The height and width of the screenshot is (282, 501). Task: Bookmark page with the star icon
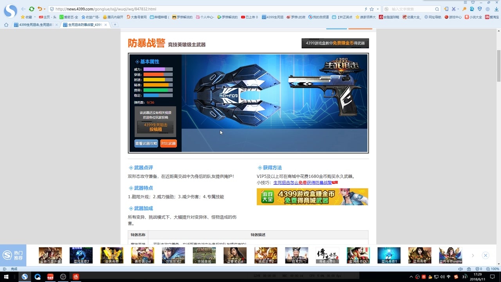[x=371, y=9]
